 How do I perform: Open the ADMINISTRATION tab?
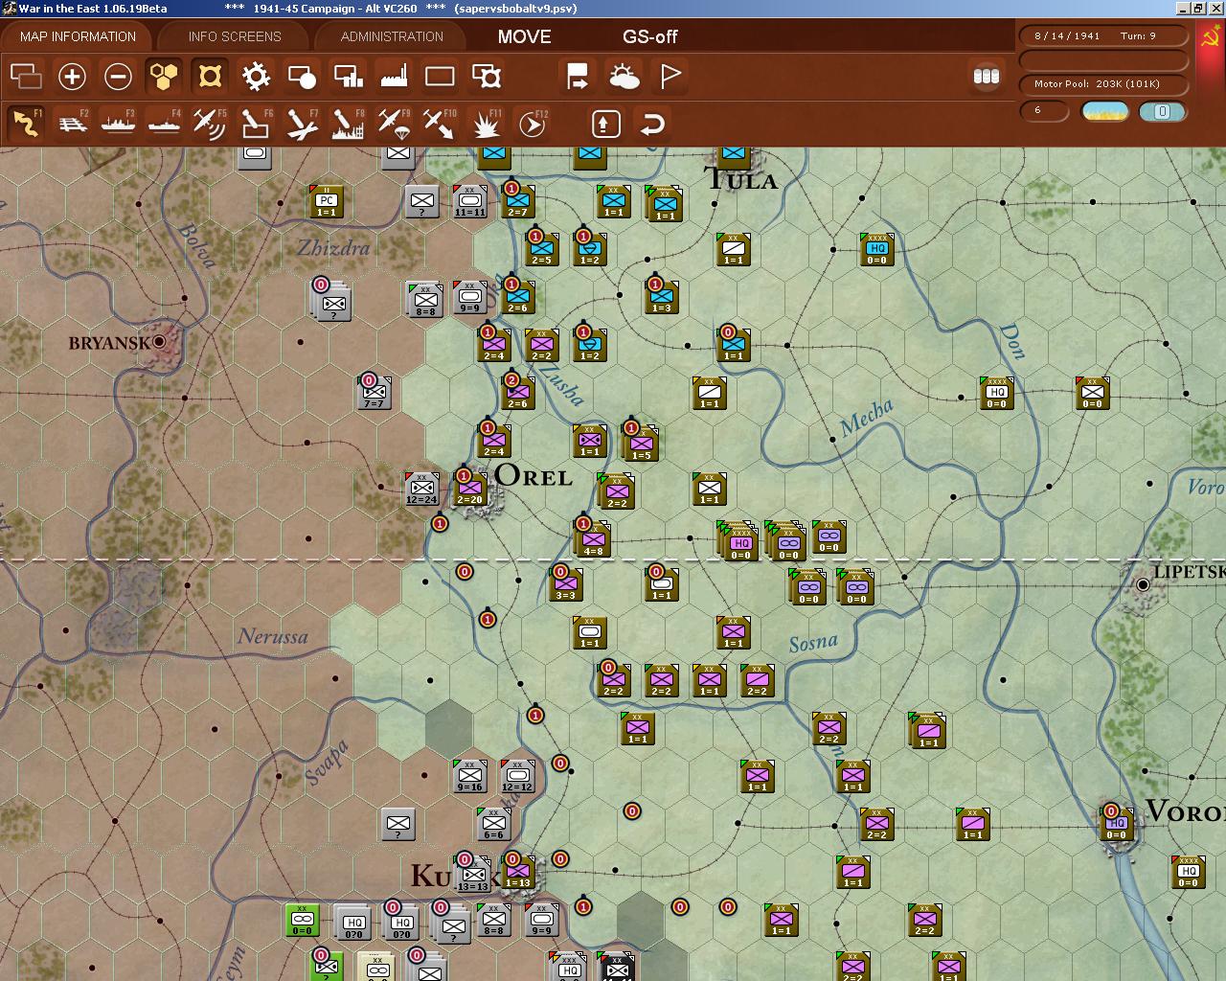click(x=392, y=36)
